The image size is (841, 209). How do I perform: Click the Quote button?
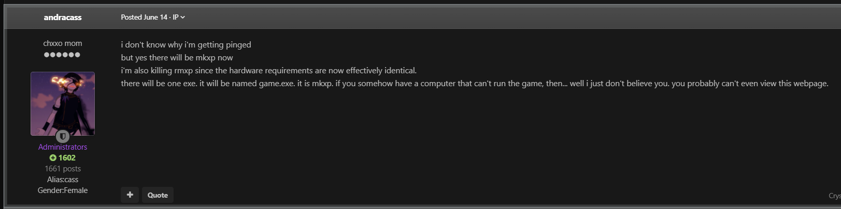click(x=158, y=195)
